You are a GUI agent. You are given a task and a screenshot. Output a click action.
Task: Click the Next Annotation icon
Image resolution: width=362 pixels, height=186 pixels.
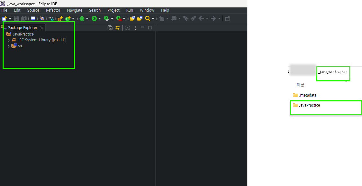(x=162, y=18)
